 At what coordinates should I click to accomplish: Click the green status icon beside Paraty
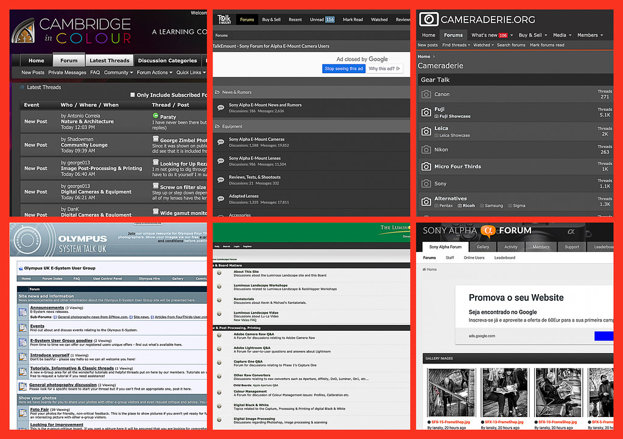(155, 116)
